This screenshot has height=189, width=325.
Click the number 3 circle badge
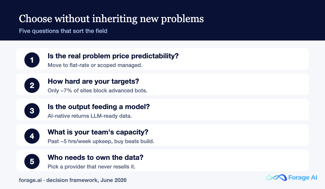tap(32, 111)
